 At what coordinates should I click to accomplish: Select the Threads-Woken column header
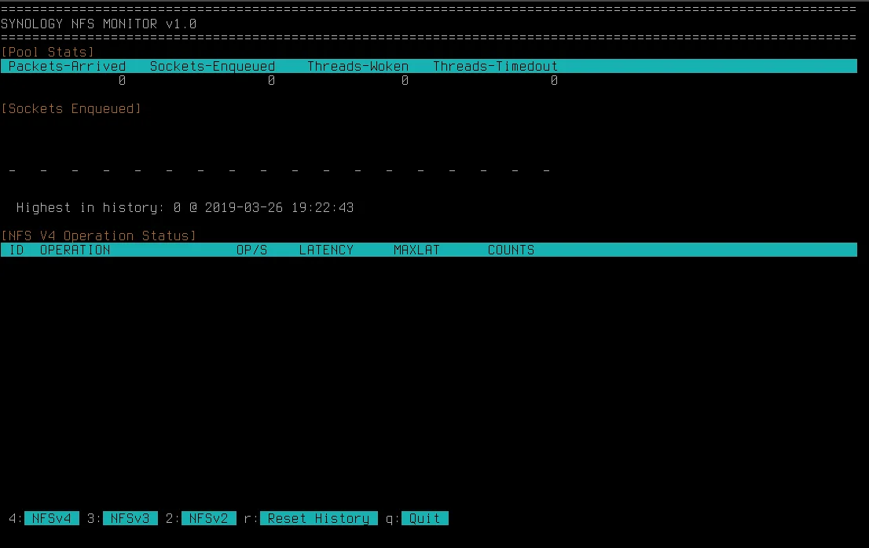click(358, 67)
